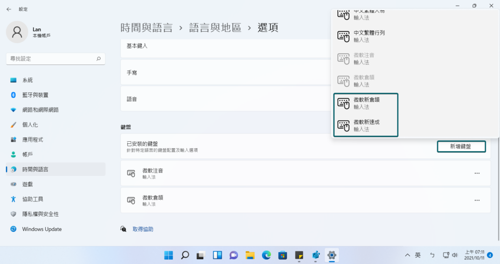Open 個人化 settings category
This screenshot has width=500, height=264.
coord(56,125)
